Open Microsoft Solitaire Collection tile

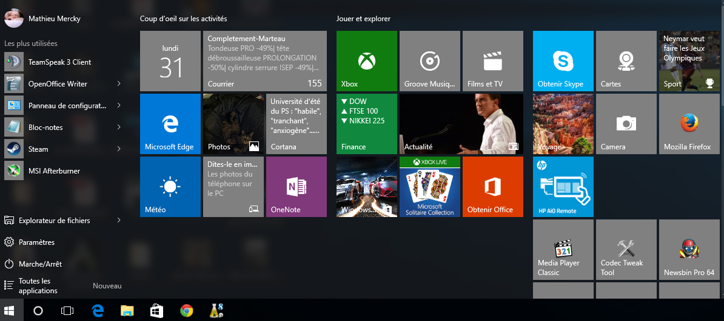coord(429,187)
